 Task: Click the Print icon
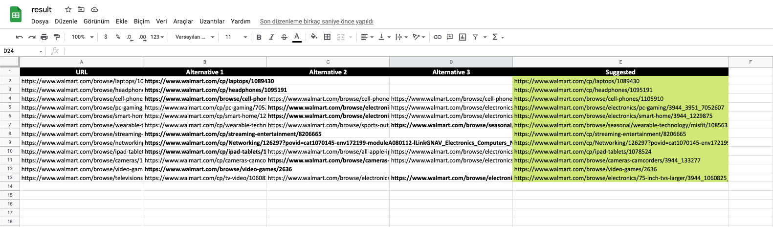click(x=44, y=37)
